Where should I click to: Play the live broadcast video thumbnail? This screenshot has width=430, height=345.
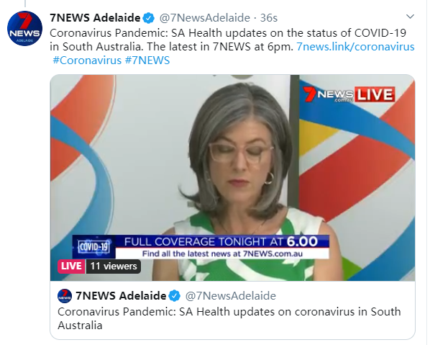[x=232, y=178]
